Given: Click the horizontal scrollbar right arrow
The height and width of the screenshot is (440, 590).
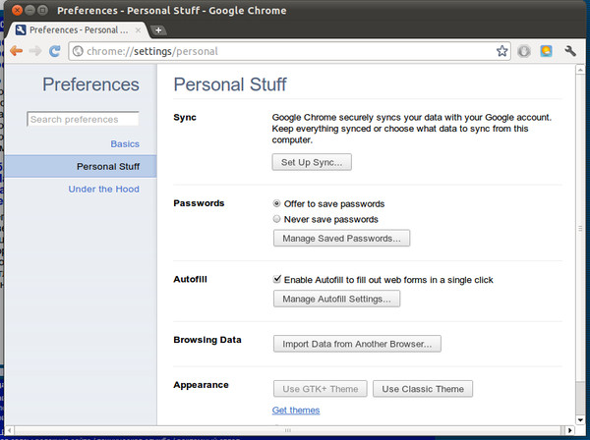Looking at the screenshot, I should [569, 430].
